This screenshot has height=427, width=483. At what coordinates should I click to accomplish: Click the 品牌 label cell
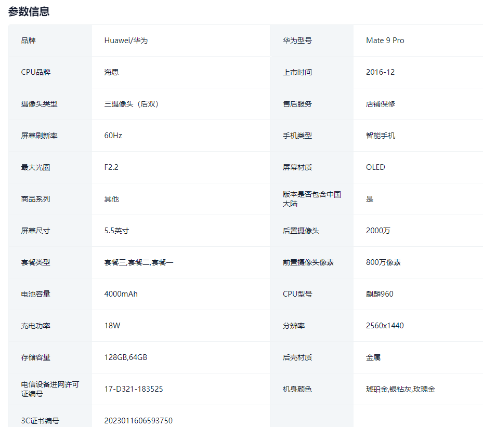29,41
